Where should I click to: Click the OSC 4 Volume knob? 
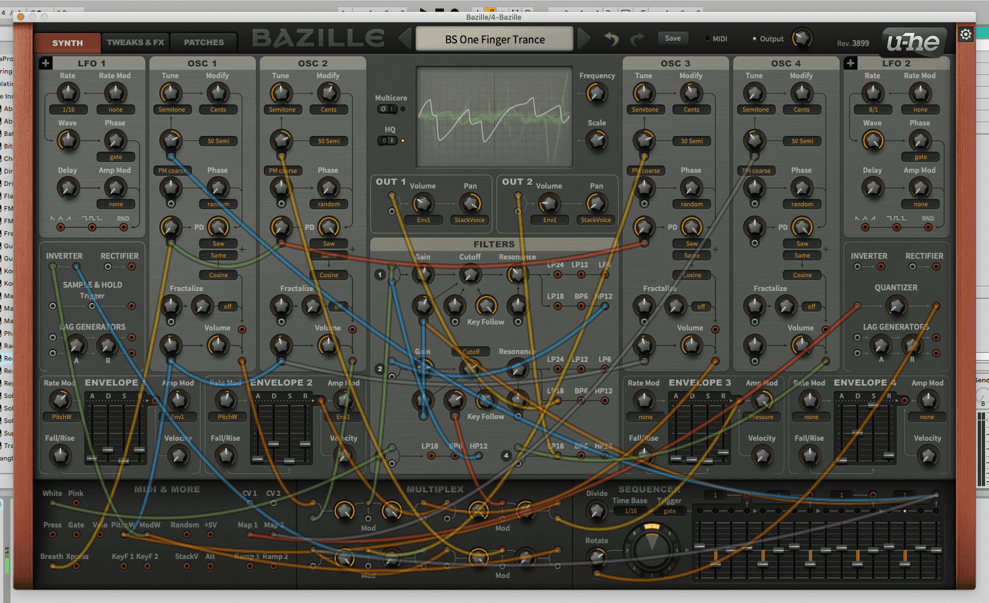coord(802,345)
